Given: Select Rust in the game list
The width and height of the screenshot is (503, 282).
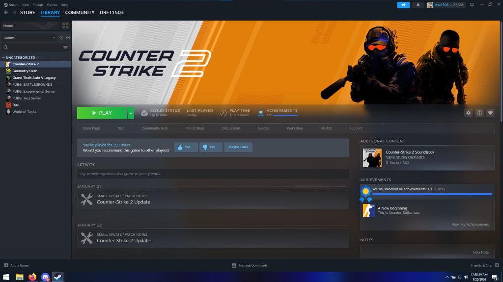Looking at the screenshot, I should (16, 105).
